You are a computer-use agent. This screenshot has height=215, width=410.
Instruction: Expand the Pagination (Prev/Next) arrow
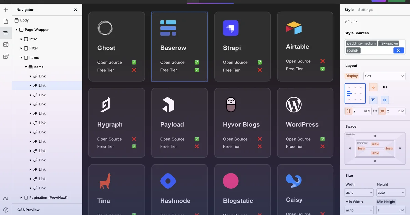21,197
